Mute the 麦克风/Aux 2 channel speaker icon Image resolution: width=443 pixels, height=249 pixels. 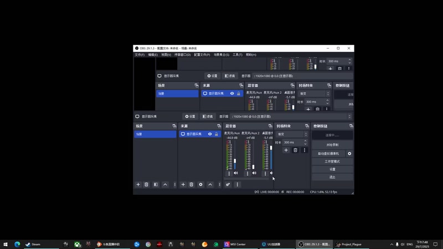point(254,173)
